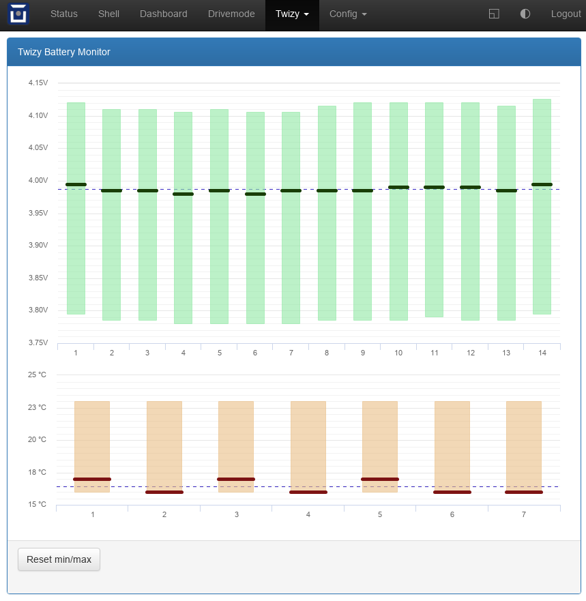Expand the Config dropdown menu
This screenshot has height=601, width=586.
pos(348,14)
